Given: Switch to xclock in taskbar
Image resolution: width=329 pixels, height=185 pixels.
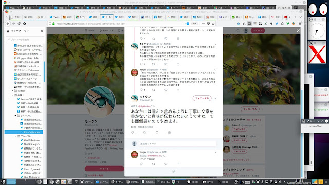Looking at the screenshot, I should click(192, 182).
